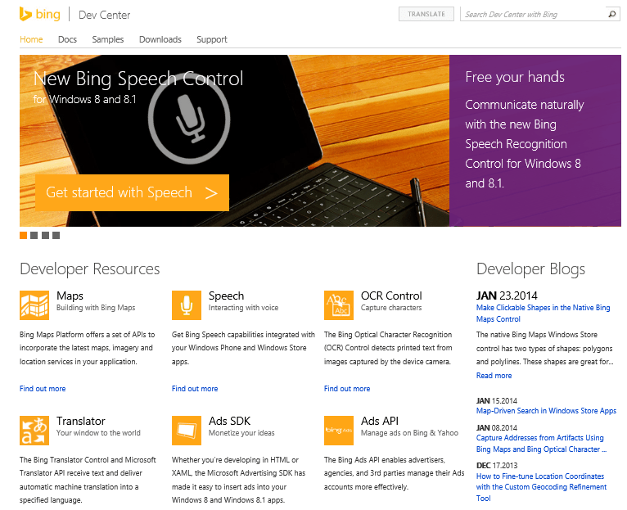Click the JAN 08.2014 blog date
The height and width of the screenshot is (510, 627).
(497, 427)
